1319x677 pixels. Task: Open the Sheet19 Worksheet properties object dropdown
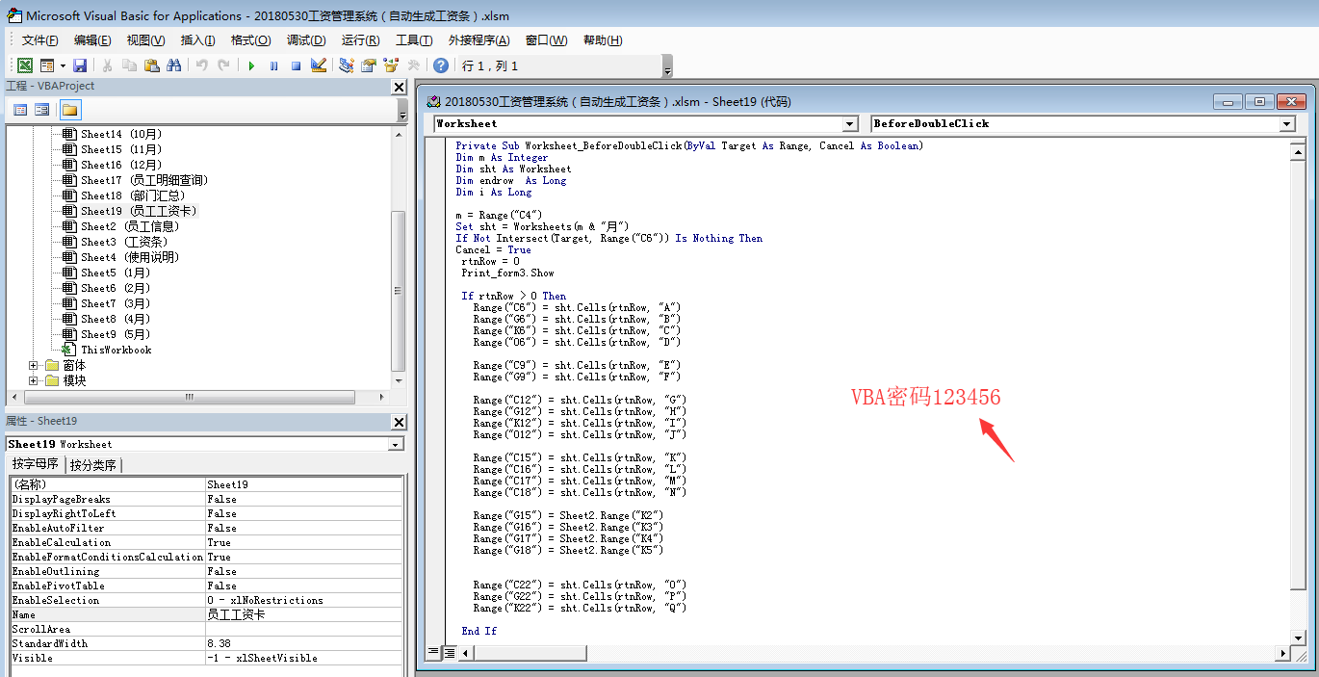(x=395, y=444)
